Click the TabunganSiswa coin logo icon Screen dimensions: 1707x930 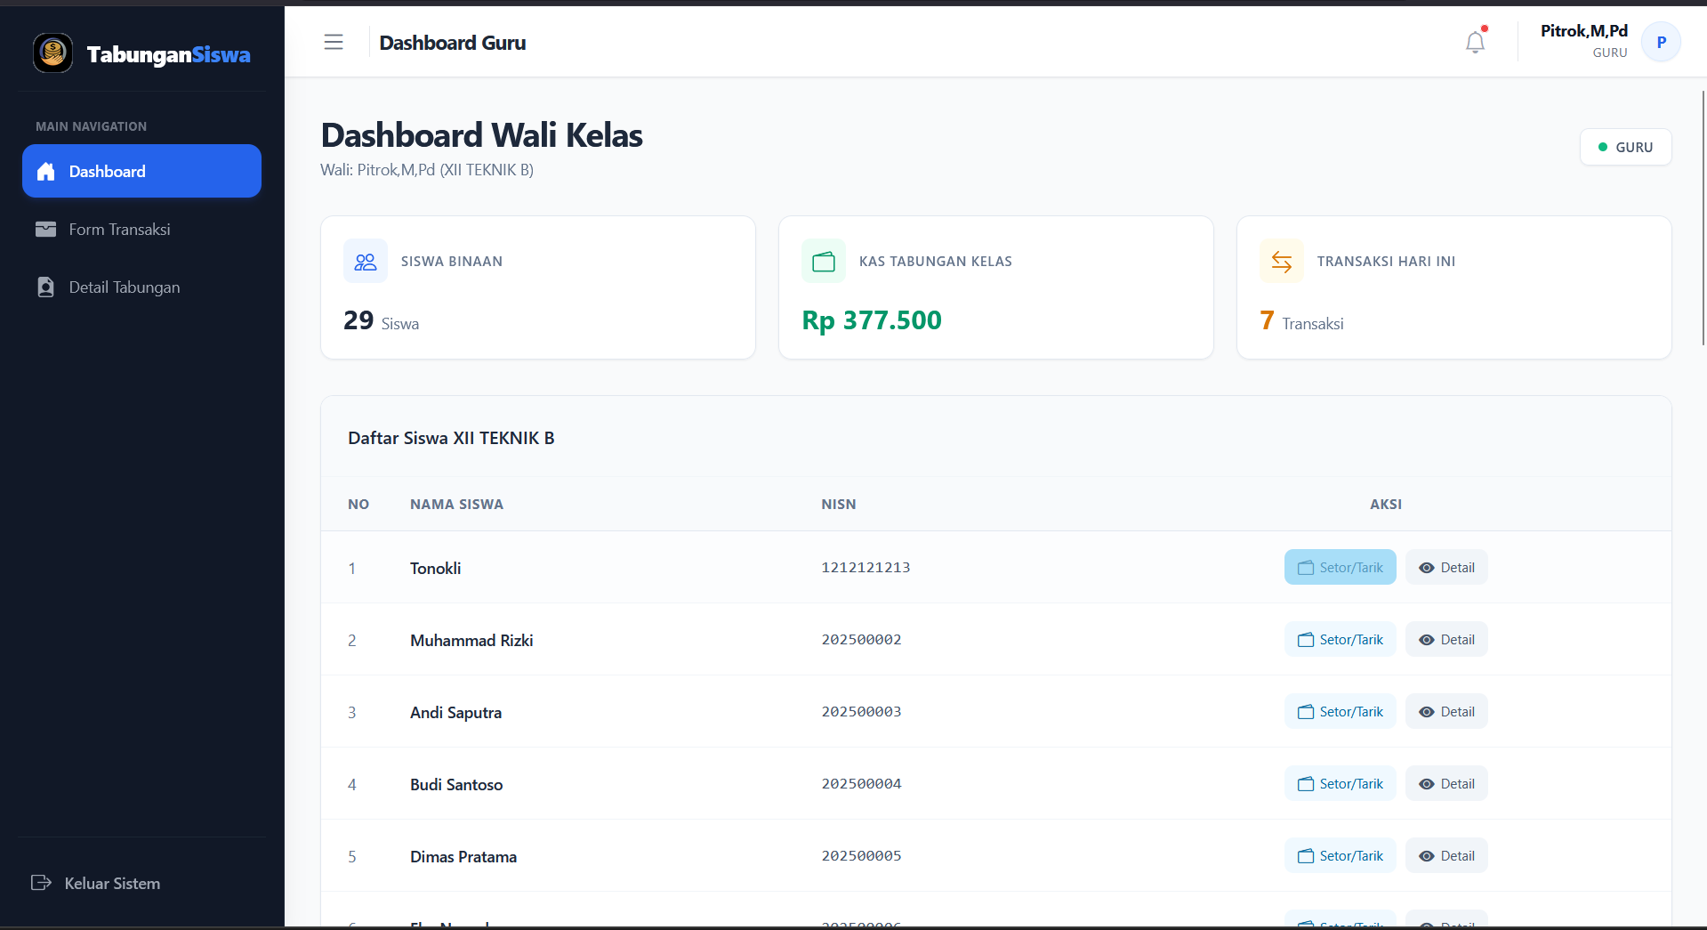(52, 53)
